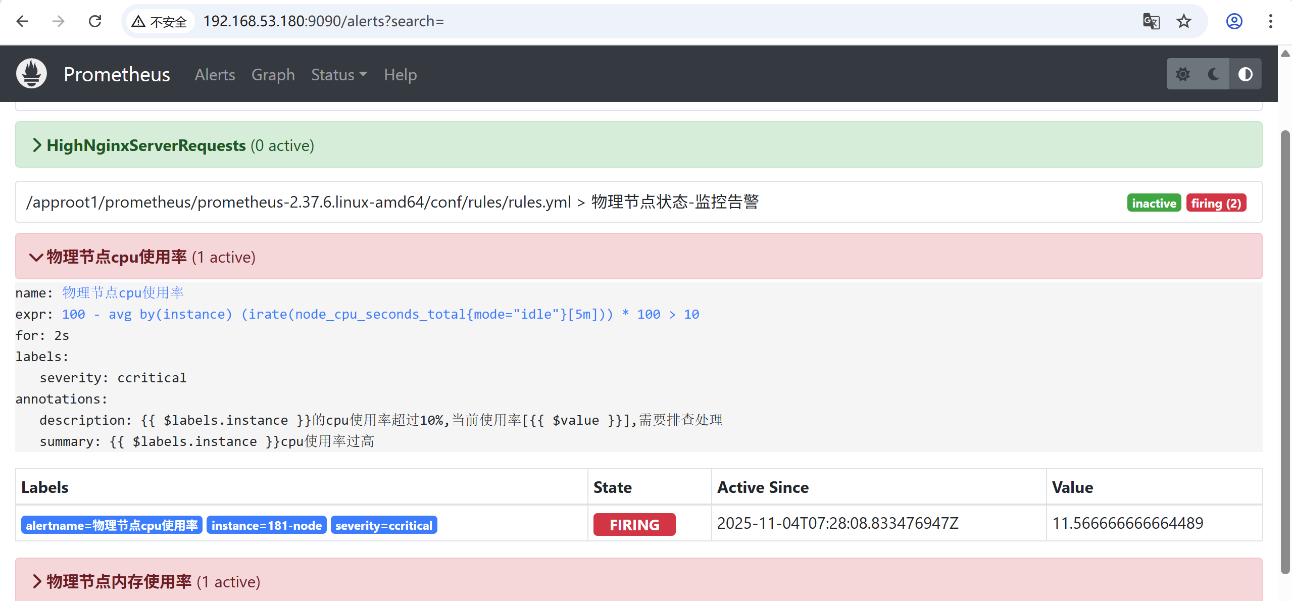Open the Status dropdown menu
1292x601 pixels.
338,75
